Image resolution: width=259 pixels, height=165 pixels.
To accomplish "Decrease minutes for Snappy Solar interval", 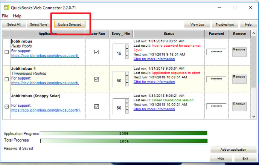I will (127, 110).
